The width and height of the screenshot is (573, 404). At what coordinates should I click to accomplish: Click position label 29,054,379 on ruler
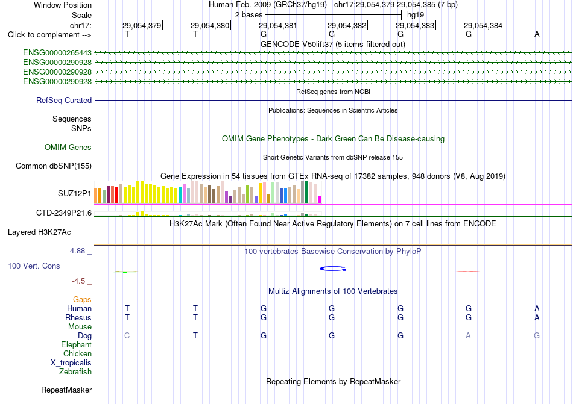pos(142,25)
